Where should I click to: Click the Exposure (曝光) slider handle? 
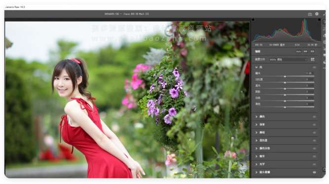click(x=285, y=77)
